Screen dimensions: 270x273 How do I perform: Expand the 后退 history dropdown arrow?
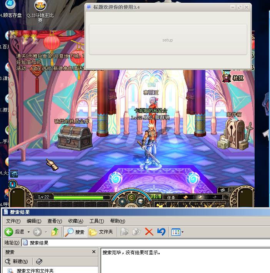(28, 232)
